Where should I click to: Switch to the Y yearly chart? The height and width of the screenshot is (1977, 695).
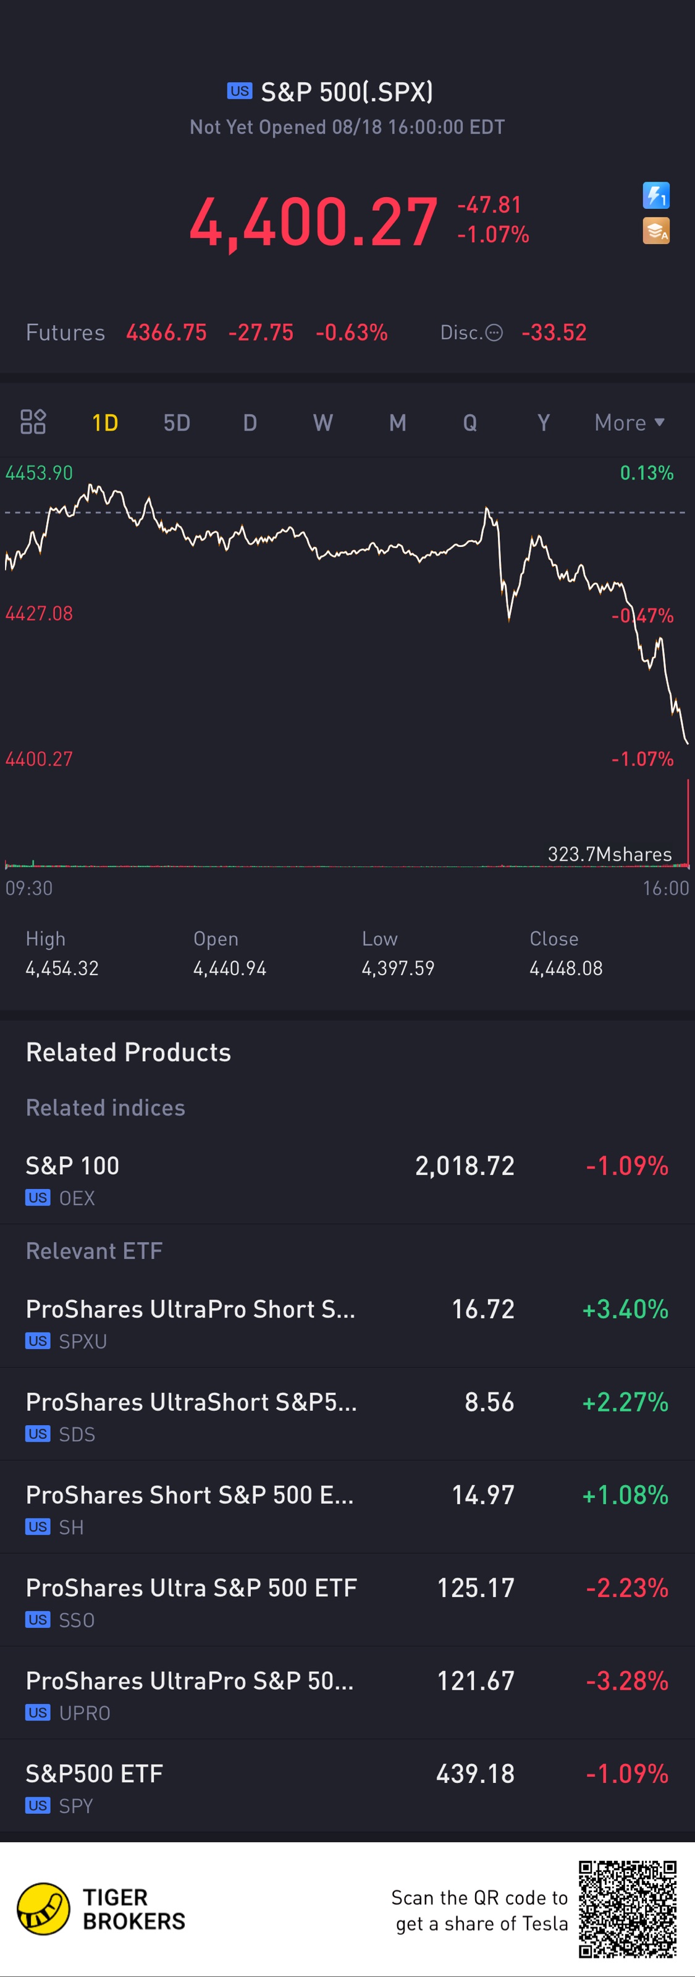(543, 422)
